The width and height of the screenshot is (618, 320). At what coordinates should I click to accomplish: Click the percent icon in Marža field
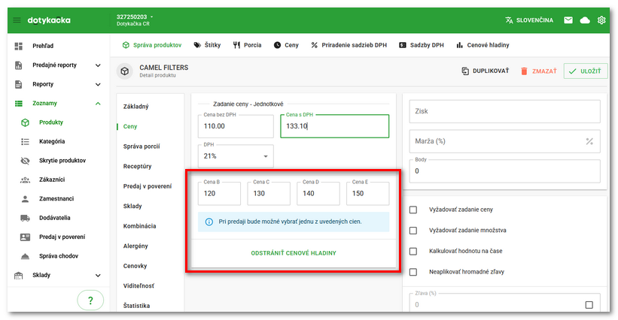coord(589,141)
